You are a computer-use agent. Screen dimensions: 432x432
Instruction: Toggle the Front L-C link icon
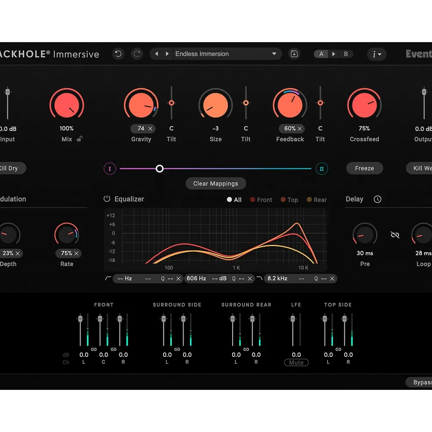tap(94, 349)
